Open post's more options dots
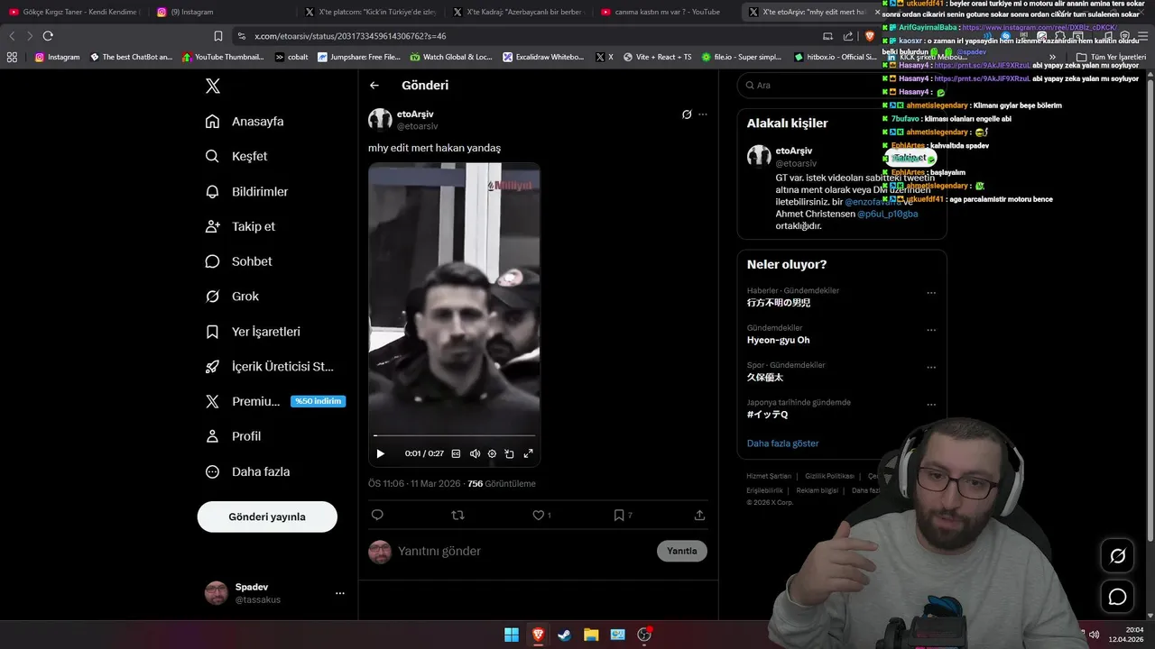 coord(703,114)
